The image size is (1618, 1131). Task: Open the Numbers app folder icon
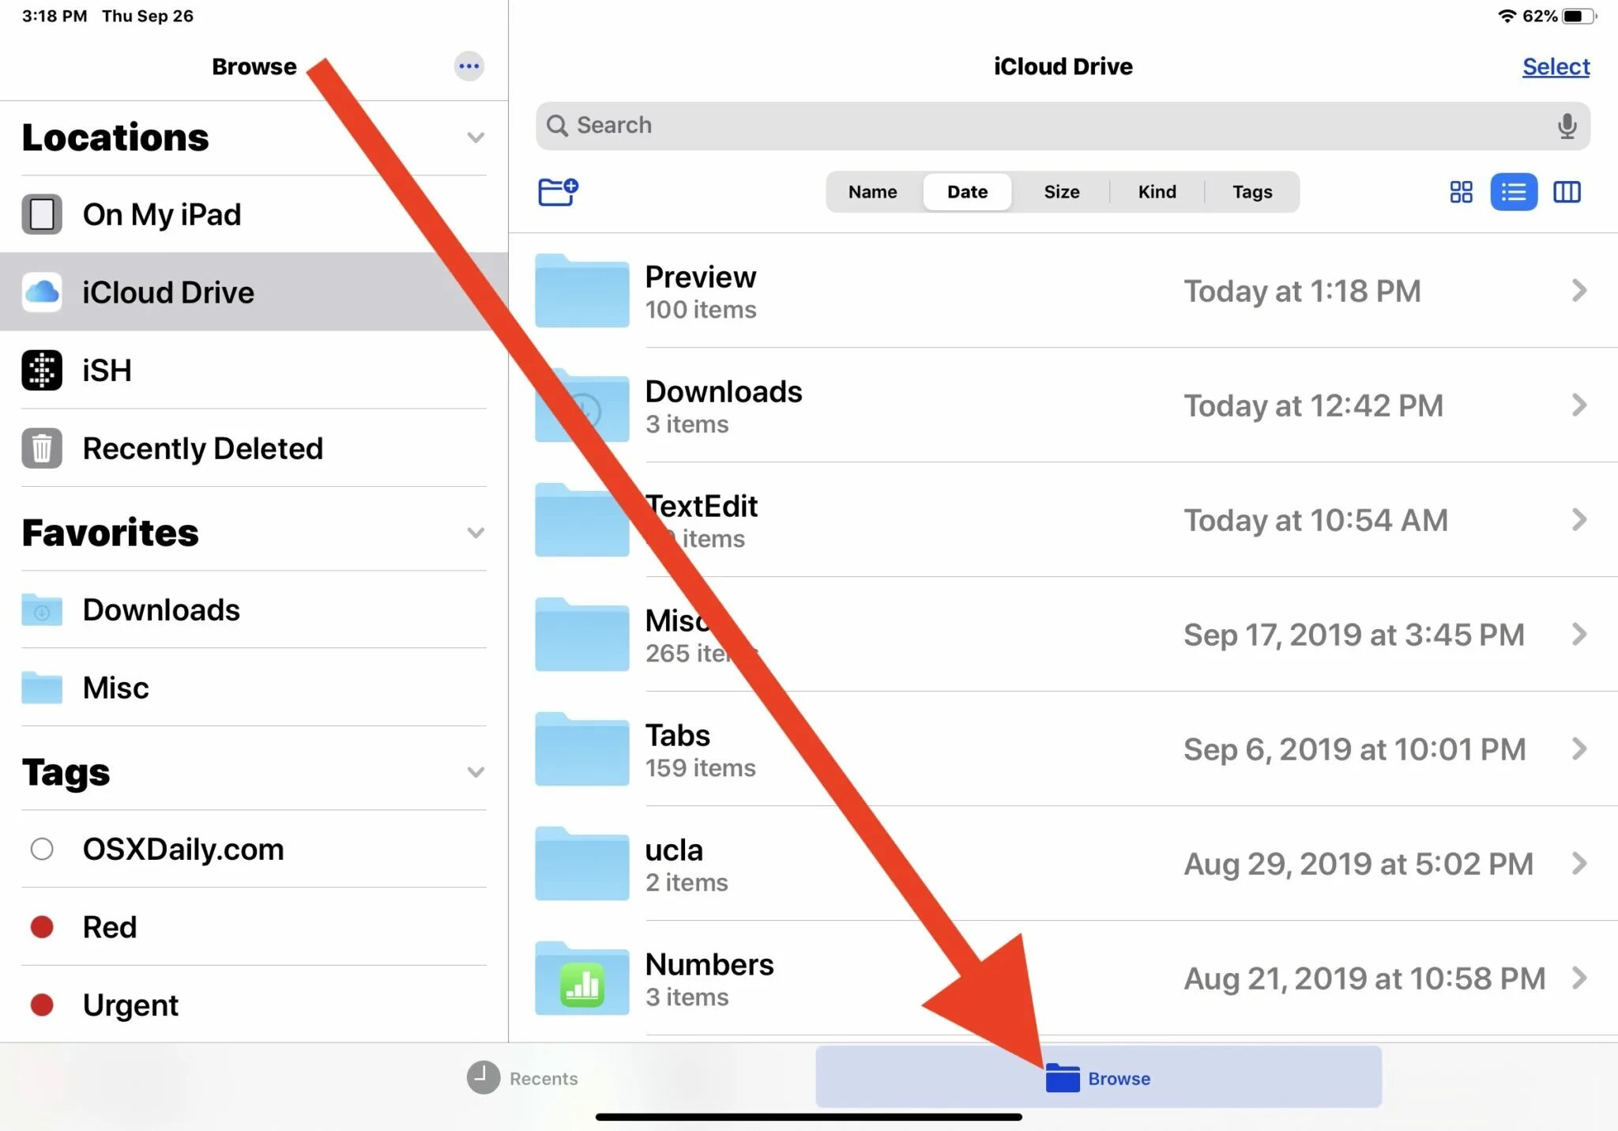[581, 978]
